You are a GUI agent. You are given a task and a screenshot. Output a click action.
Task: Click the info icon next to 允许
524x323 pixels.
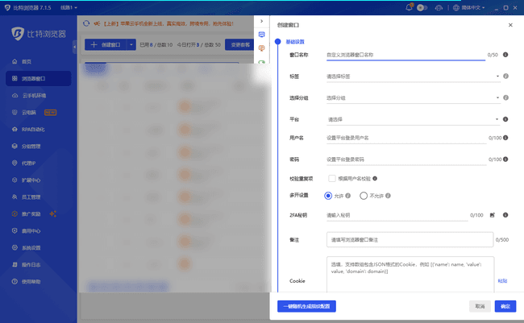348,196
